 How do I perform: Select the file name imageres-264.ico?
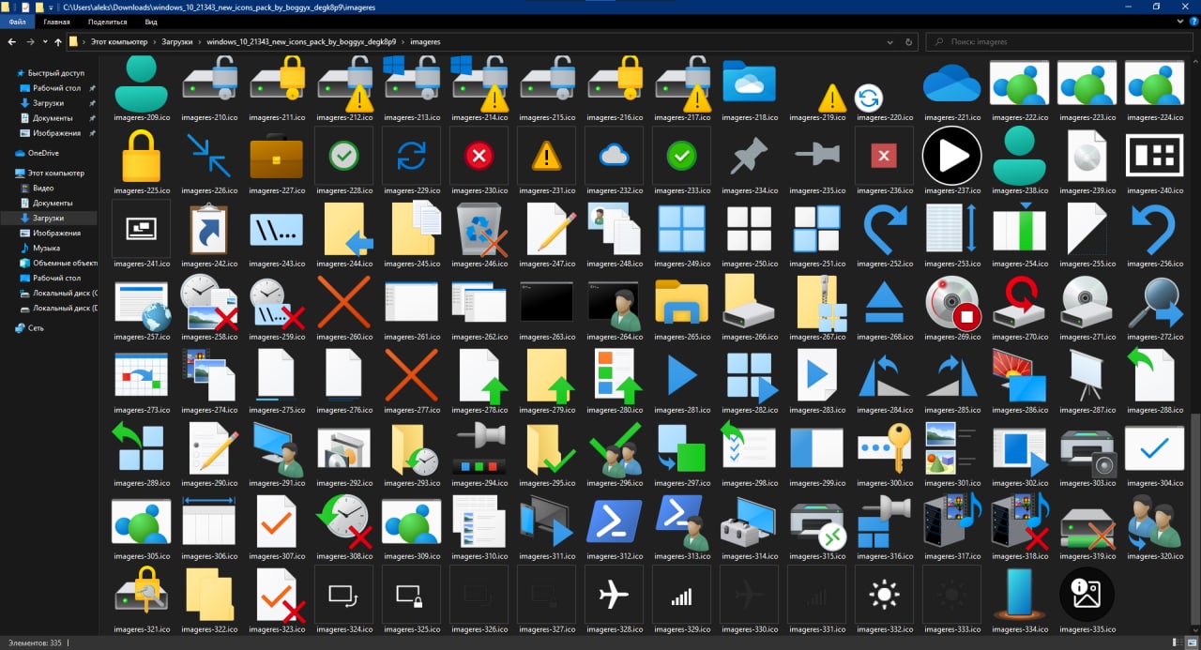point(615,337)
